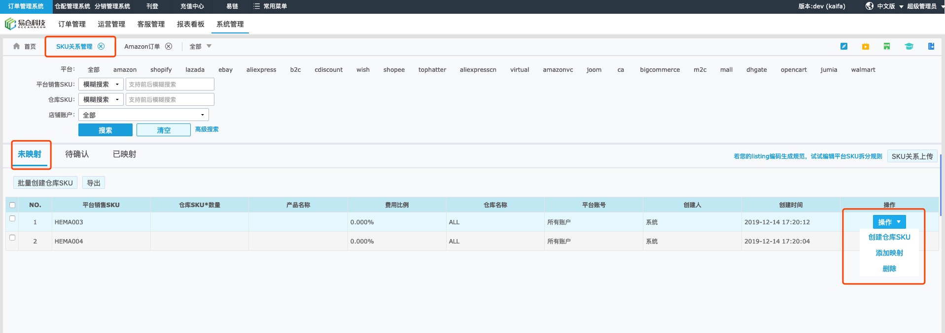Image resolution: width=945 pixels, height=333 pixels.
Task: Click the blue bookmark star icon
Action: point(931,46)
